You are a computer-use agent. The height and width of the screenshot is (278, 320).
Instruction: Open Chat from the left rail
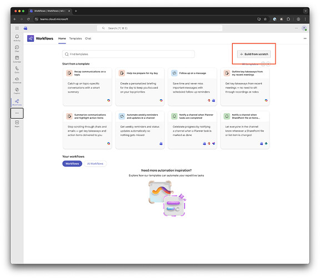(17, 48)
